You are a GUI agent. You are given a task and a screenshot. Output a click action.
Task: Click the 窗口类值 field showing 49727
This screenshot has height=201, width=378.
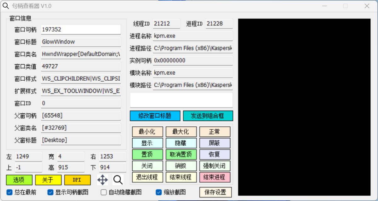[x=81, y=66]
